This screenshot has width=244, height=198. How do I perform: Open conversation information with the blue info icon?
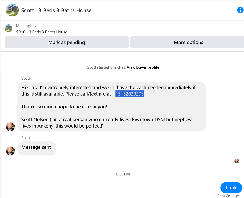pos(240,10)
